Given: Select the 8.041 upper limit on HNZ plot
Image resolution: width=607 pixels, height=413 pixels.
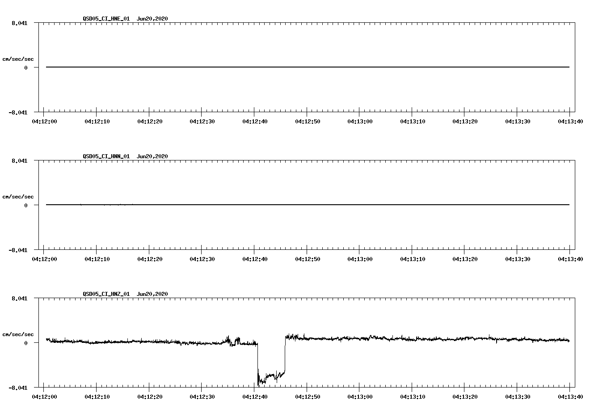Looking at the screenshot, I should (x=20, y=298).
